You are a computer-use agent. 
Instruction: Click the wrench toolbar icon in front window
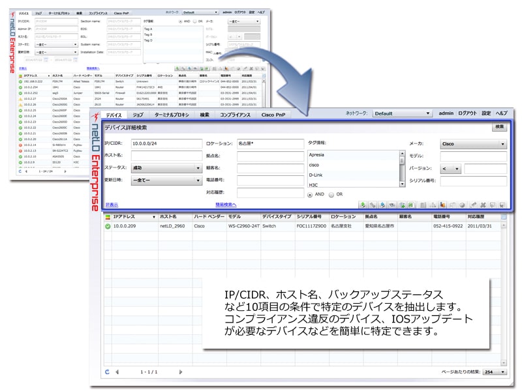[373, 205]
